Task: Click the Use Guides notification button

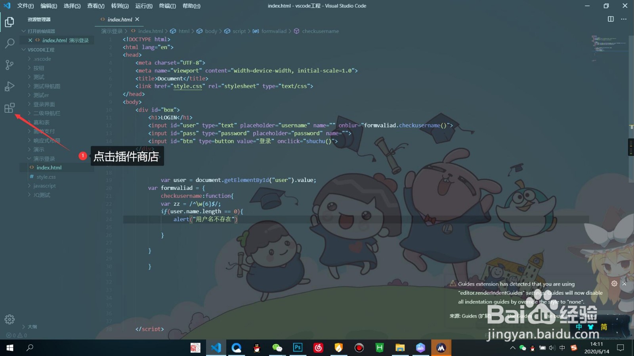Action: click(519, 316)
